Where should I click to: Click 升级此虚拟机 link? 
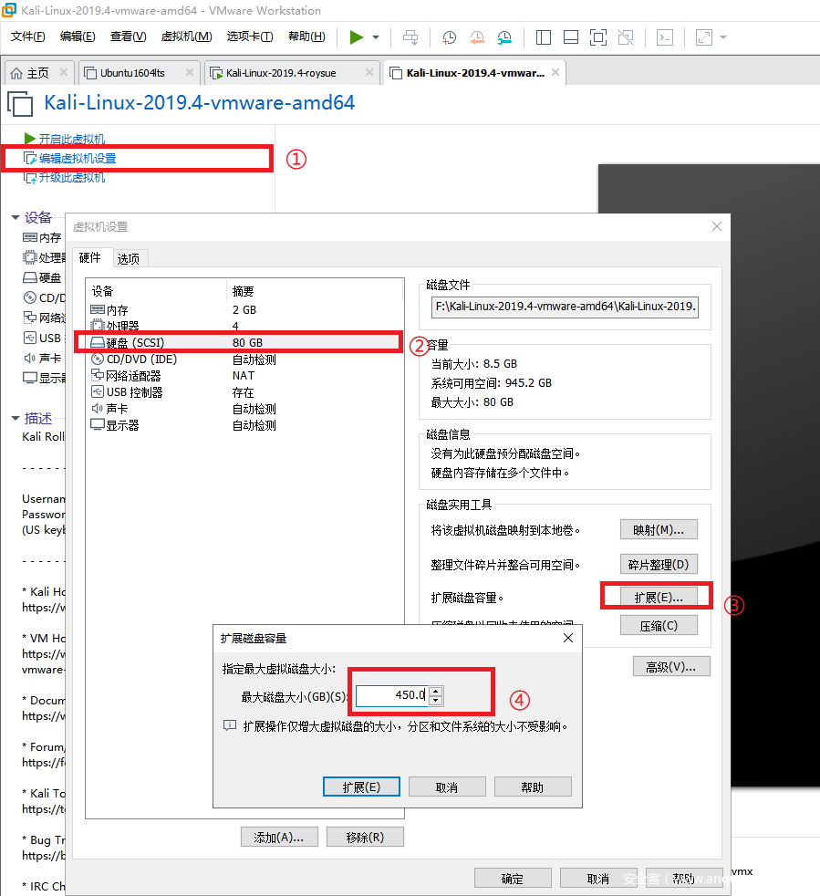pos(72,178)
